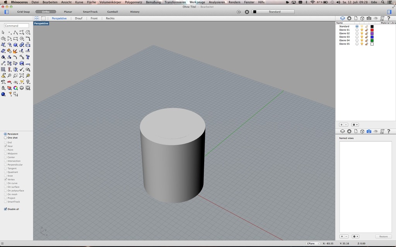This screenshot has width=396, height=247.
Task: Switch to the Front viewport tab
Action: tap(94, 19)
